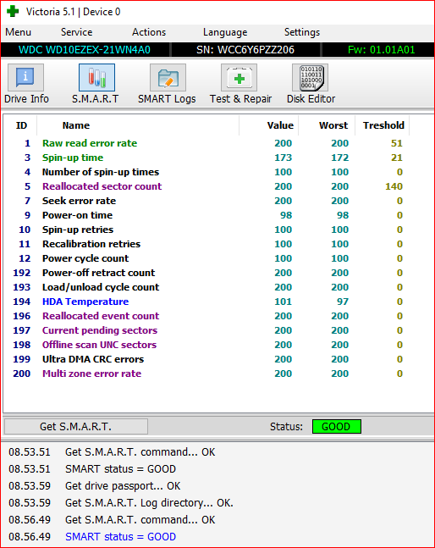Open the Service menu
The image size is (435, 548).
pos(76,32)
